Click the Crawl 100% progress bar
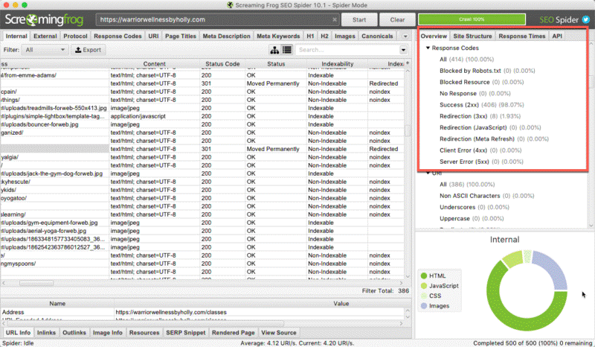The width and height of the screenshot is (595, 347). [472, 19]
